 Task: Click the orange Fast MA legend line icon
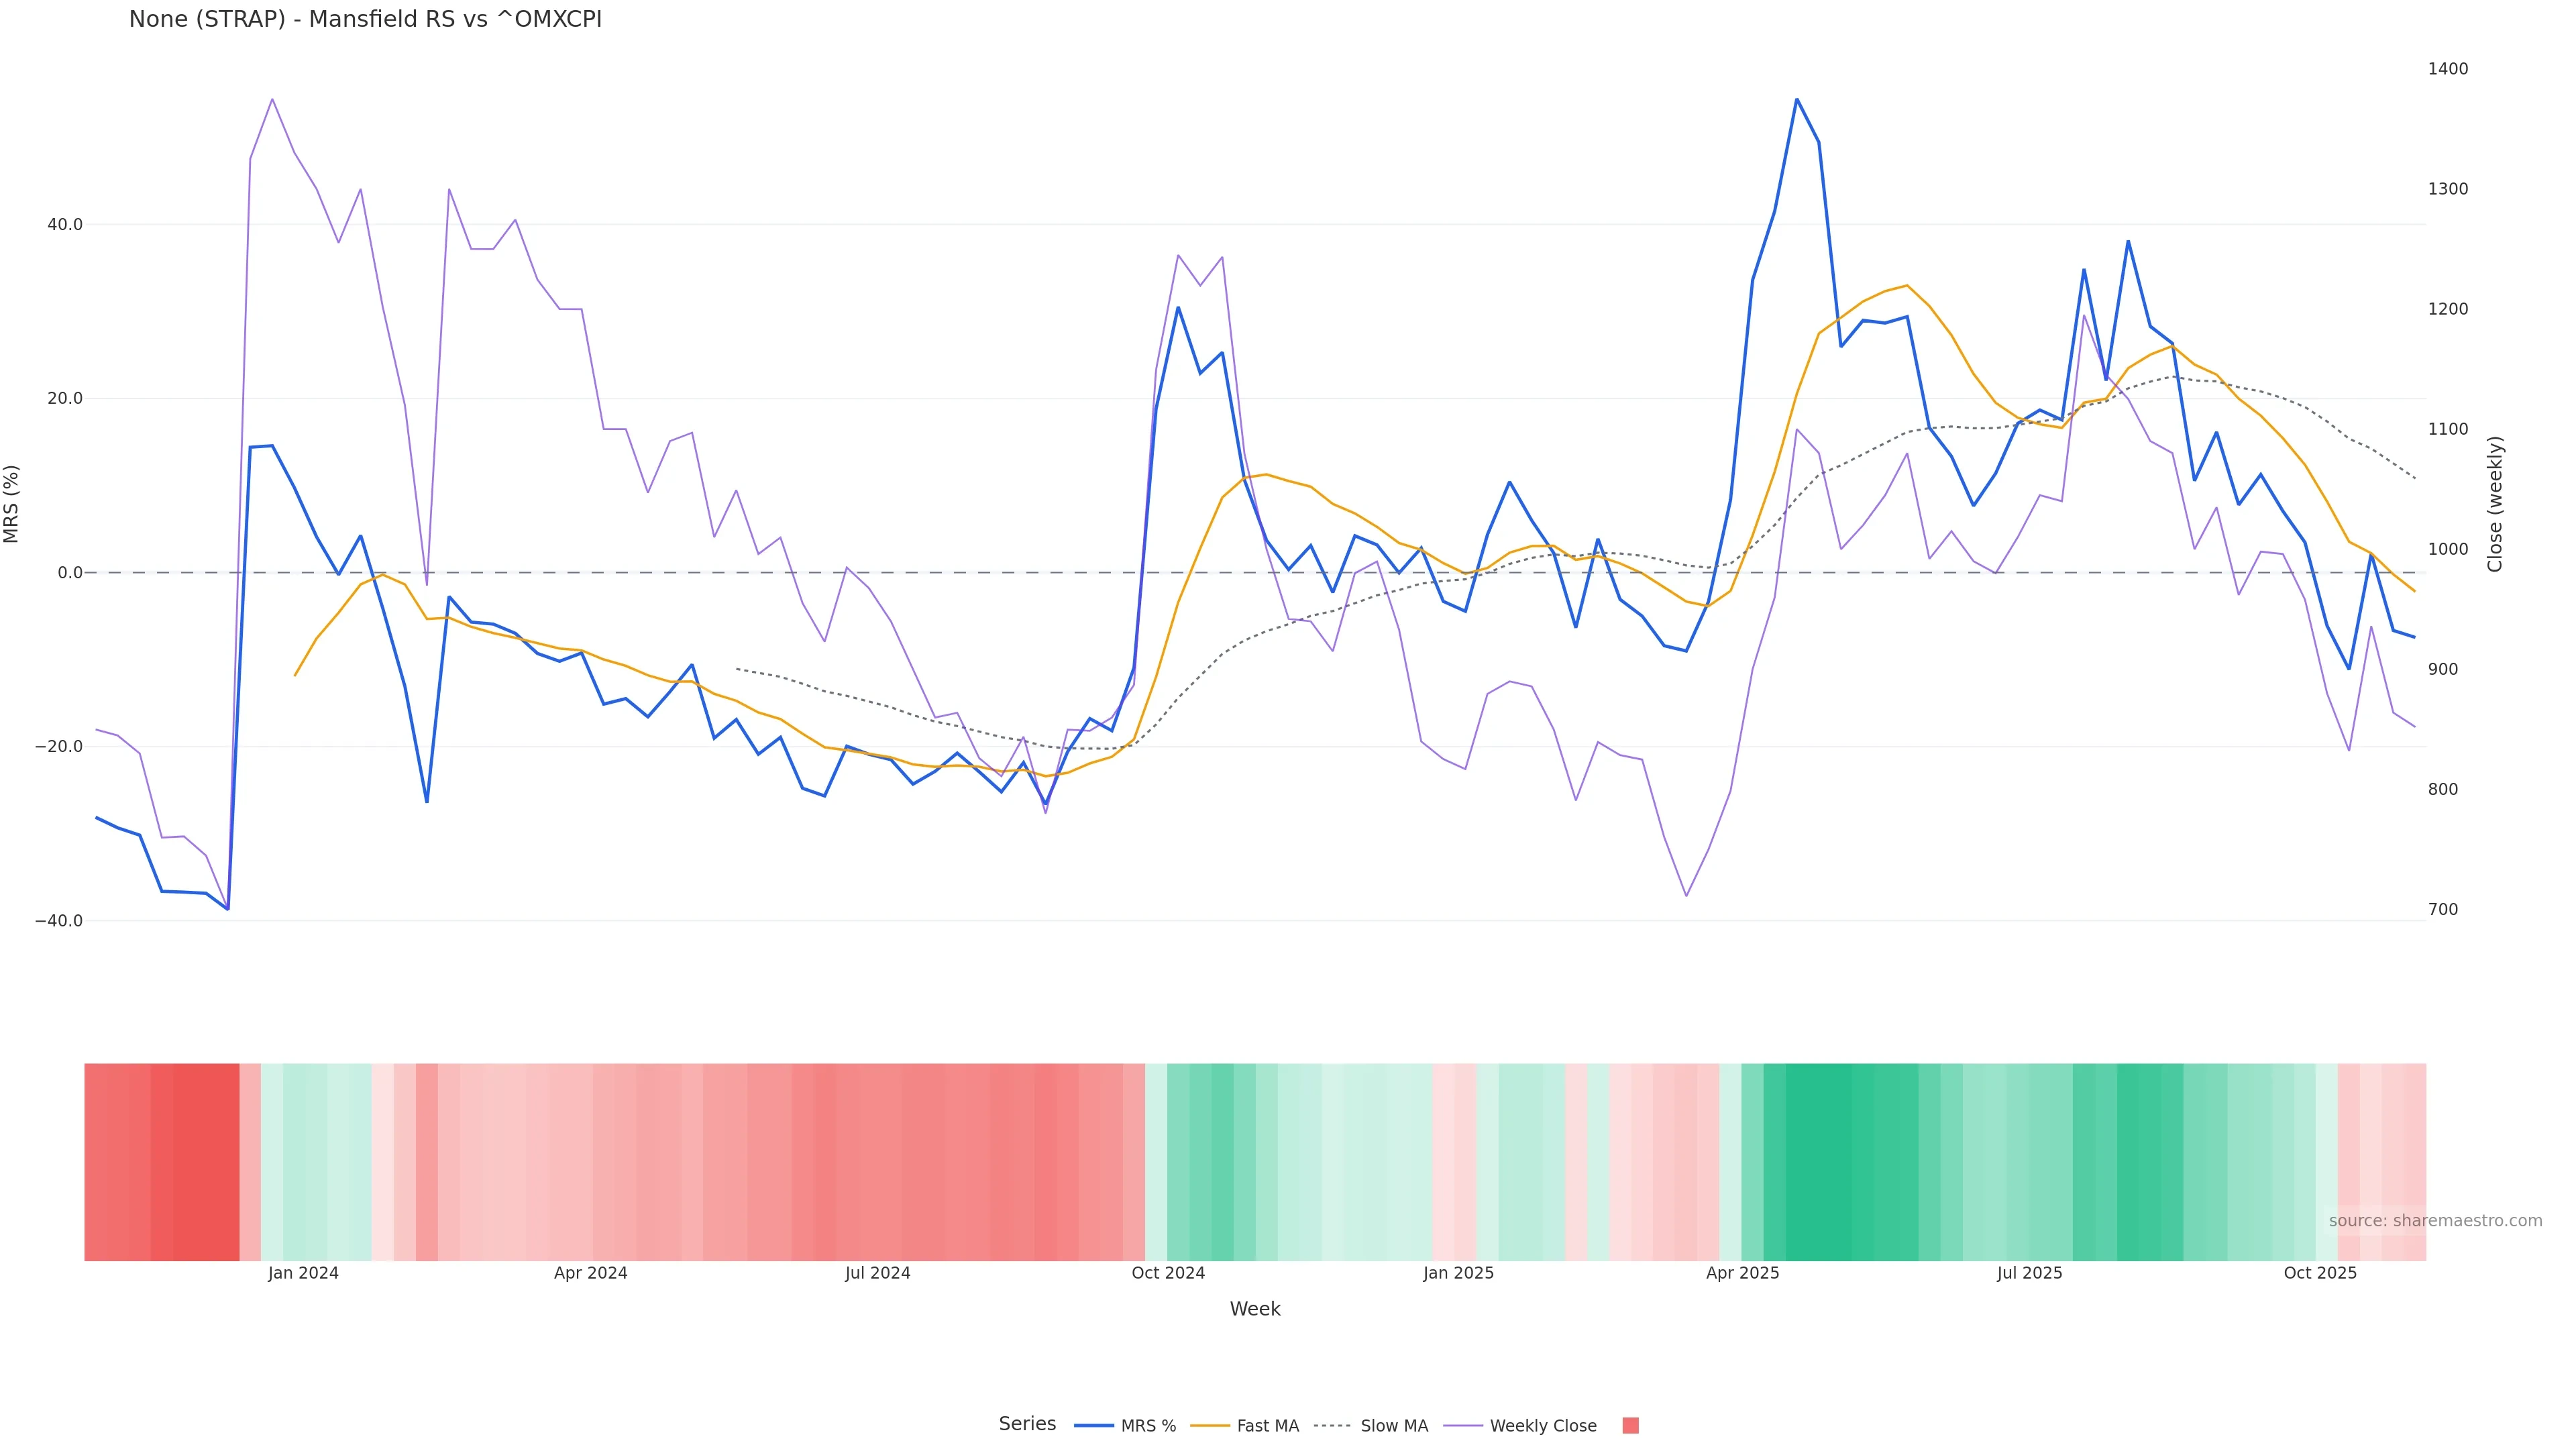pyautogui.click(x=1210, y=1425)
